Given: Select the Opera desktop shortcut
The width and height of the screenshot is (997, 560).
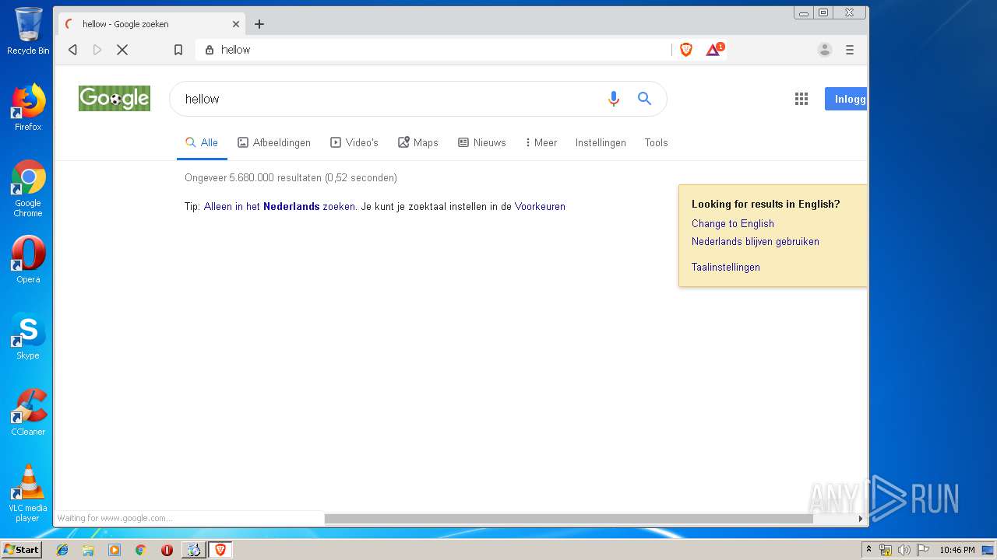Looking at the screenshot, I should pos(28,260).
